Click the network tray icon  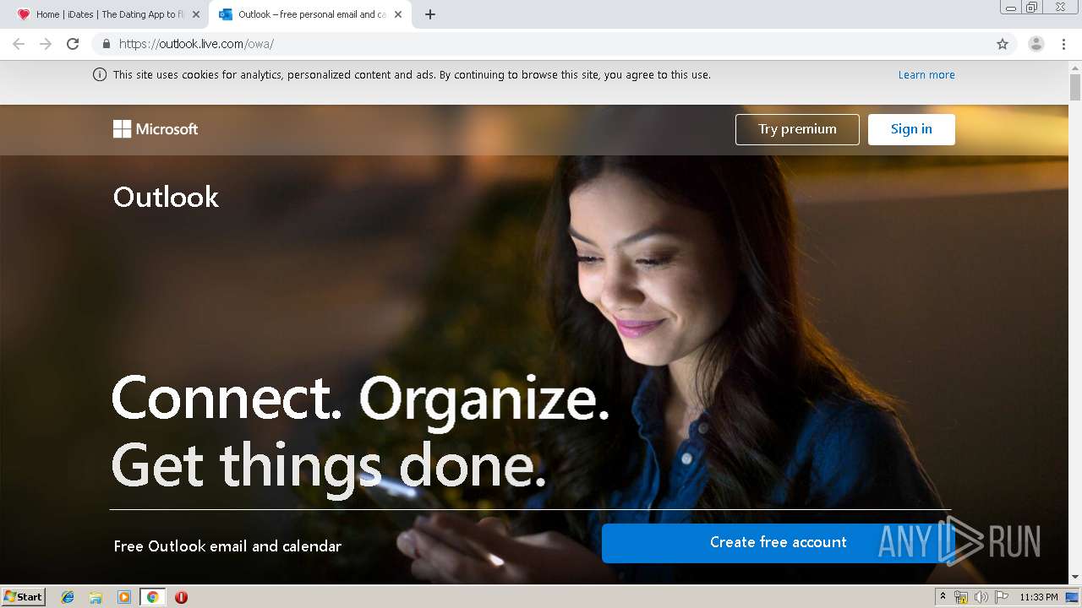coord(961,597)
